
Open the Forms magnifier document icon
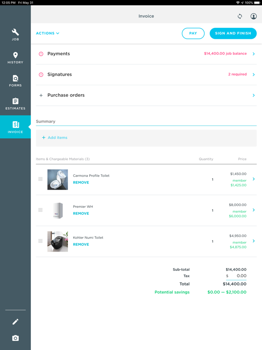[15, 78]
